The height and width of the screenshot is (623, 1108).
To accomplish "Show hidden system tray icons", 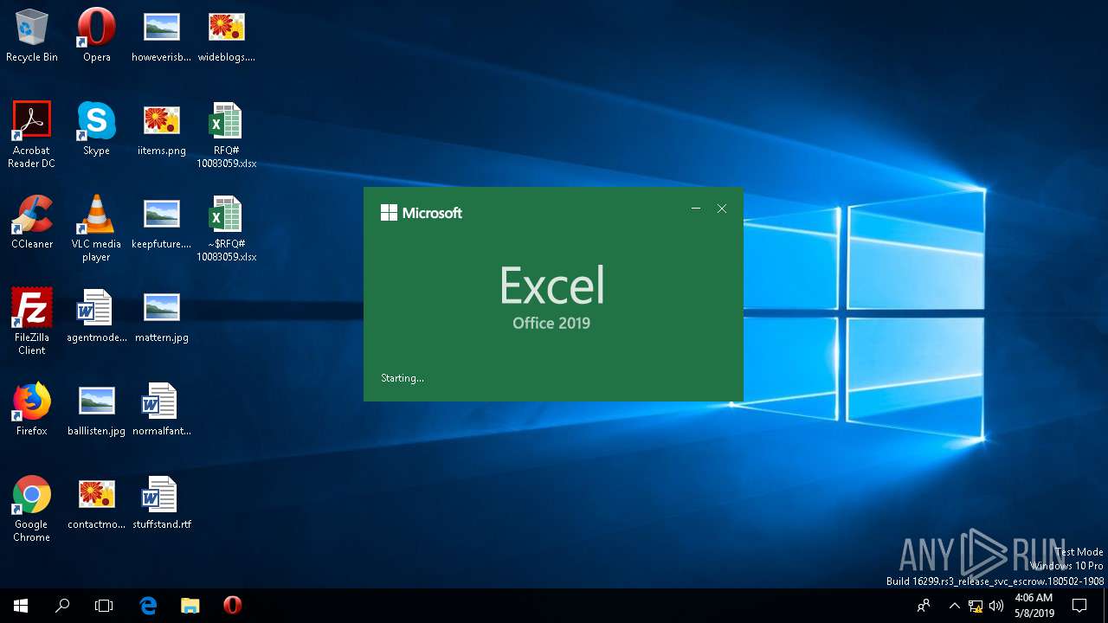I will coord(955,606).
